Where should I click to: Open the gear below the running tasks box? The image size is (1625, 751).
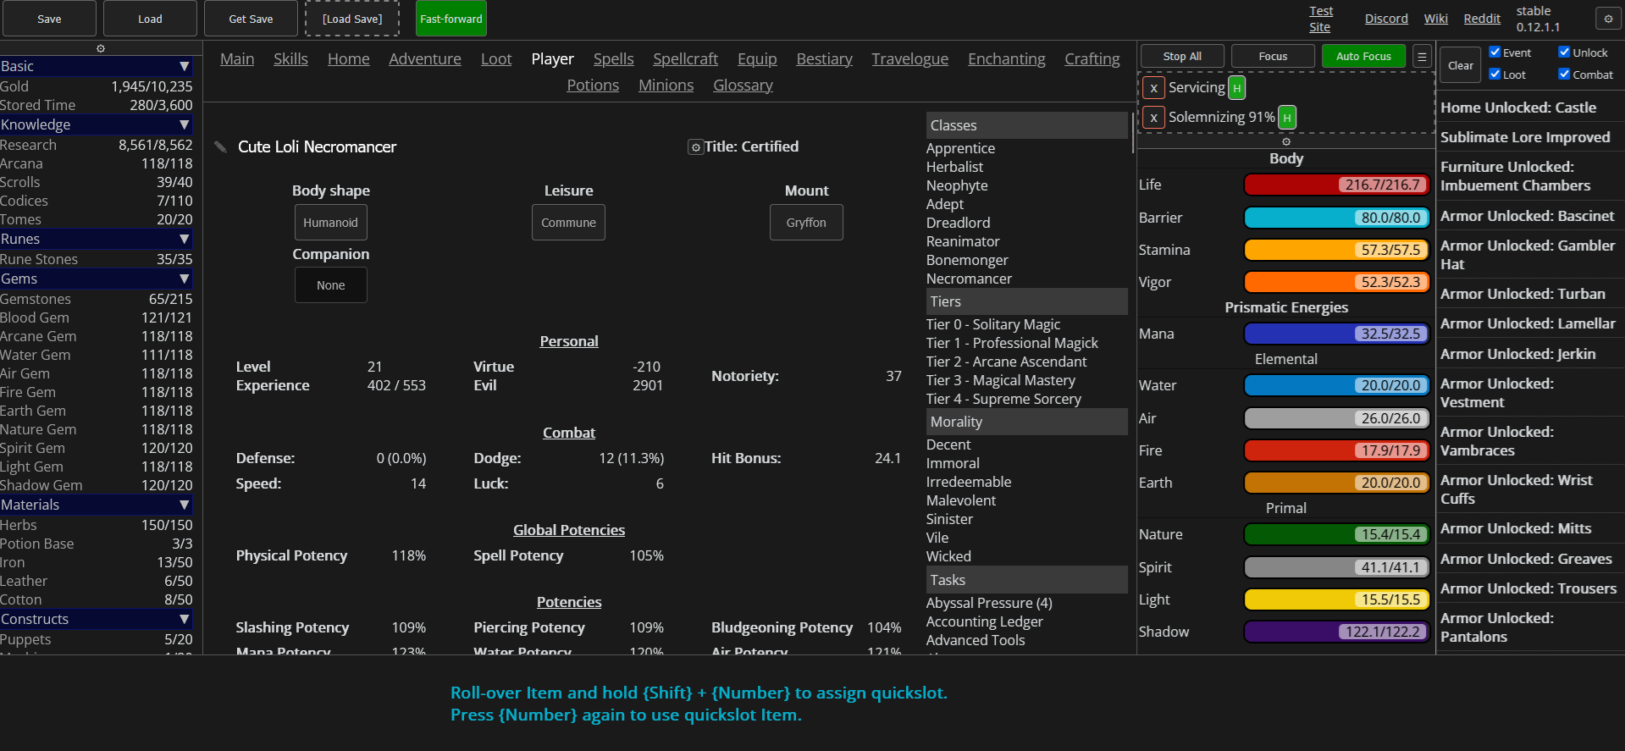pyautogui.click(x=1286, y=141)
